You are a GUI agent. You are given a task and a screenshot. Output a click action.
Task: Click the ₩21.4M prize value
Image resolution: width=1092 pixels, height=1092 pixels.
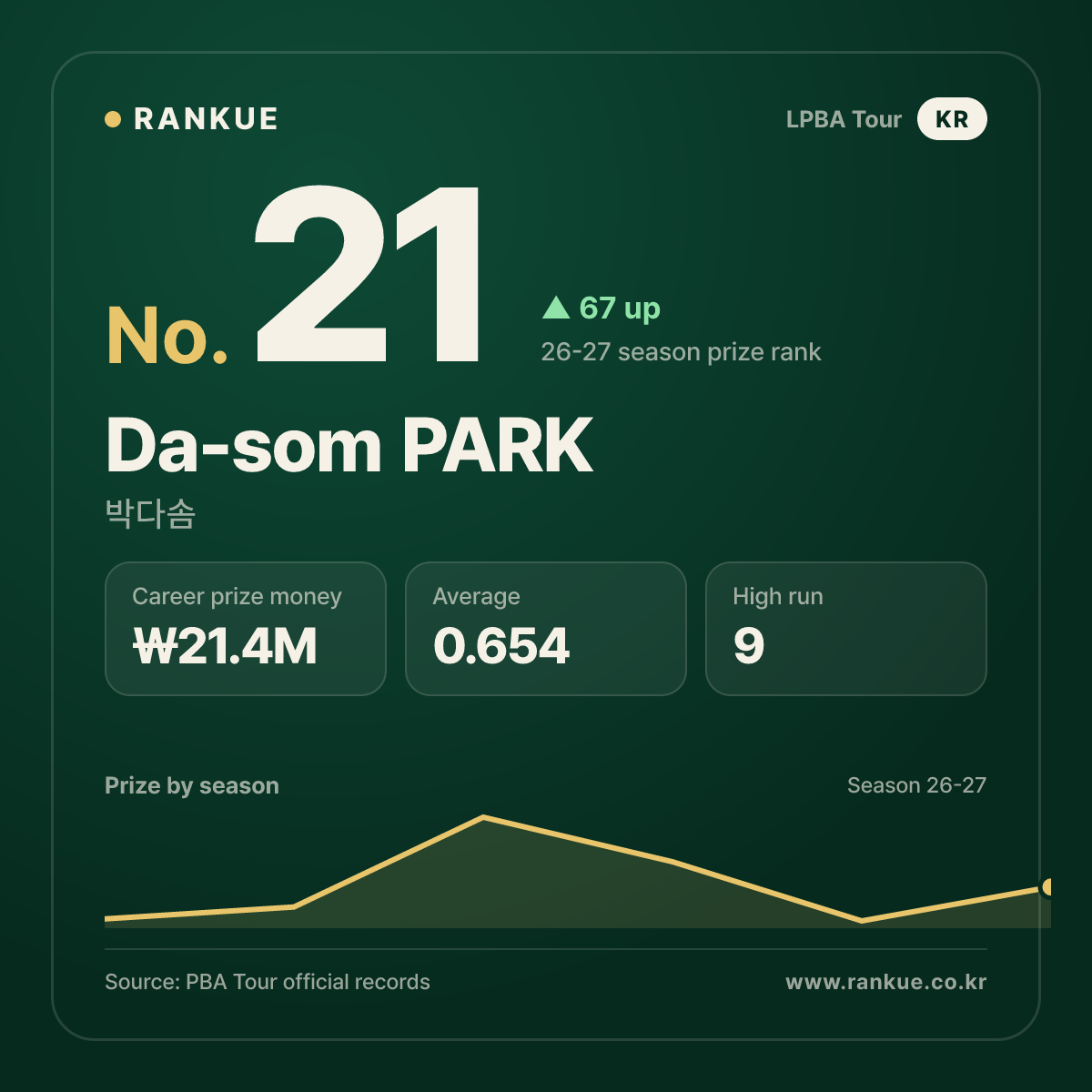225,647
